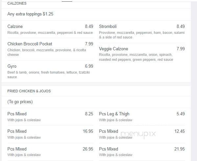Click the Calzone menu item title
197x161 pixels.
pos(15,26)
